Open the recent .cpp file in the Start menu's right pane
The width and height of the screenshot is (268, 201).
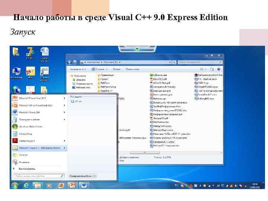click(x=77, y=101)
